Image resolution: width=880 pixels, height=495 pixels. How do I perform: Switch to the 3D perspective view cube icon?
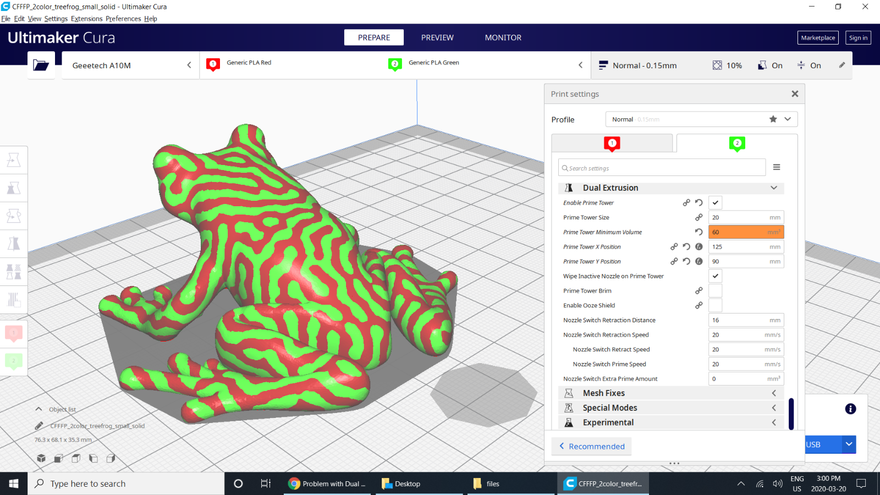tap(41, 458)
